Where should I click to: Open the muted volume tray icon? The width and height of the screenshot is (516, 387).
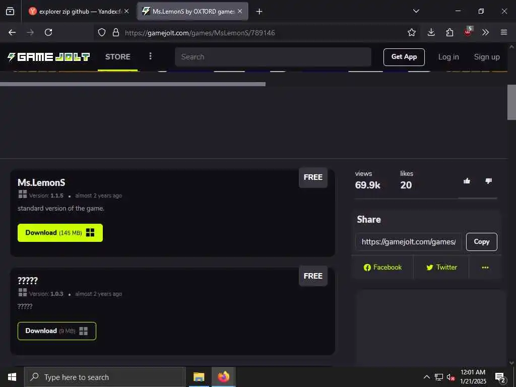[x=450, y=377]
